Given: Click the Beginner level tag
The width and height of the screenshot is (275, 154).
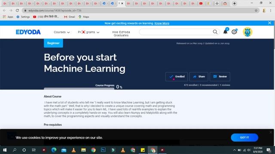Looking at the screenshot, I should click(53, 43).
